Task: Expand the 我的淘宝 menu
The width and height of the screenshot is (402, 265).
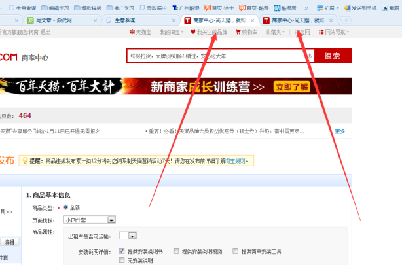Action: [x=172, y=32]
